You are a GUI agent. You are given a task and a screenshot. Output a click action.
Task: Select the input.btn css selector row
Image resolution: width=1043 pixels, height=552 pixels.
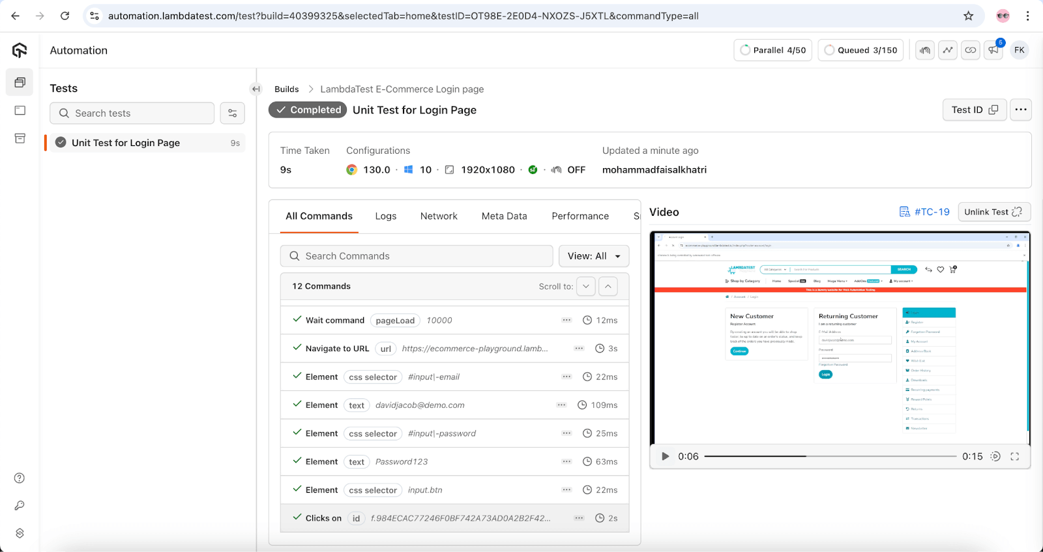pos(454,490)
